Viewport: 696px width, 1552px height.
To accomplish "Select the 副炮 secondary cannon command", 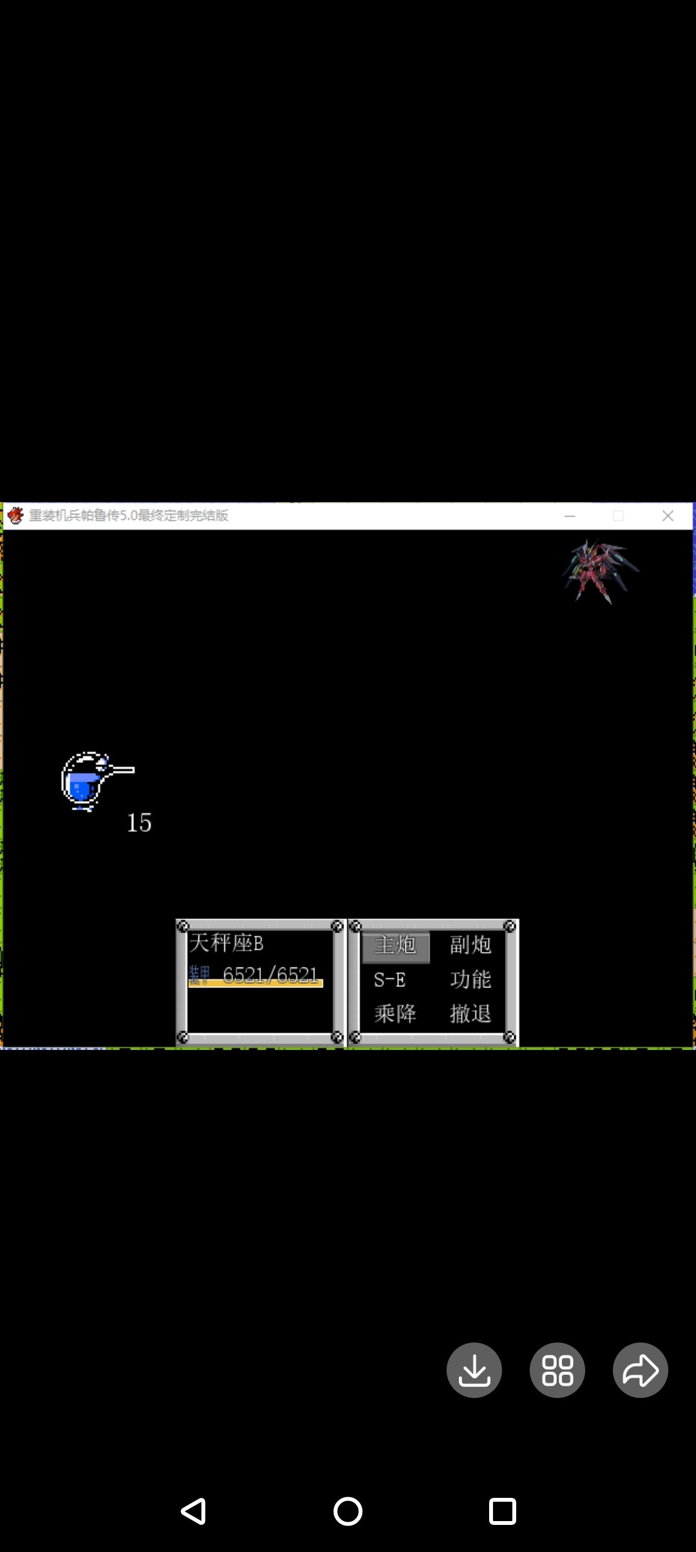I will 470,946.
